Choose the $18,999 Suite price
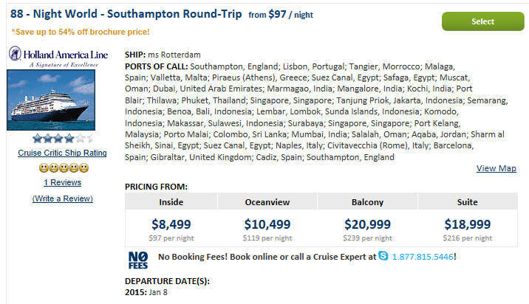Image resolution: width=529 pixels, height=304 pixels. 467,224
